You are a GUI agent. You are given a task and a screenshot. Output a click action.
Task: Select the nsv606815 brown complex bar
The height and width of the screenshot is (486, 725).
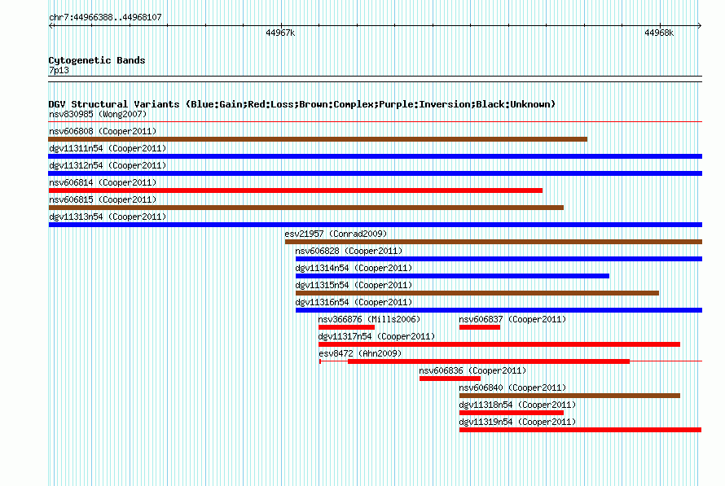point(306,208)
